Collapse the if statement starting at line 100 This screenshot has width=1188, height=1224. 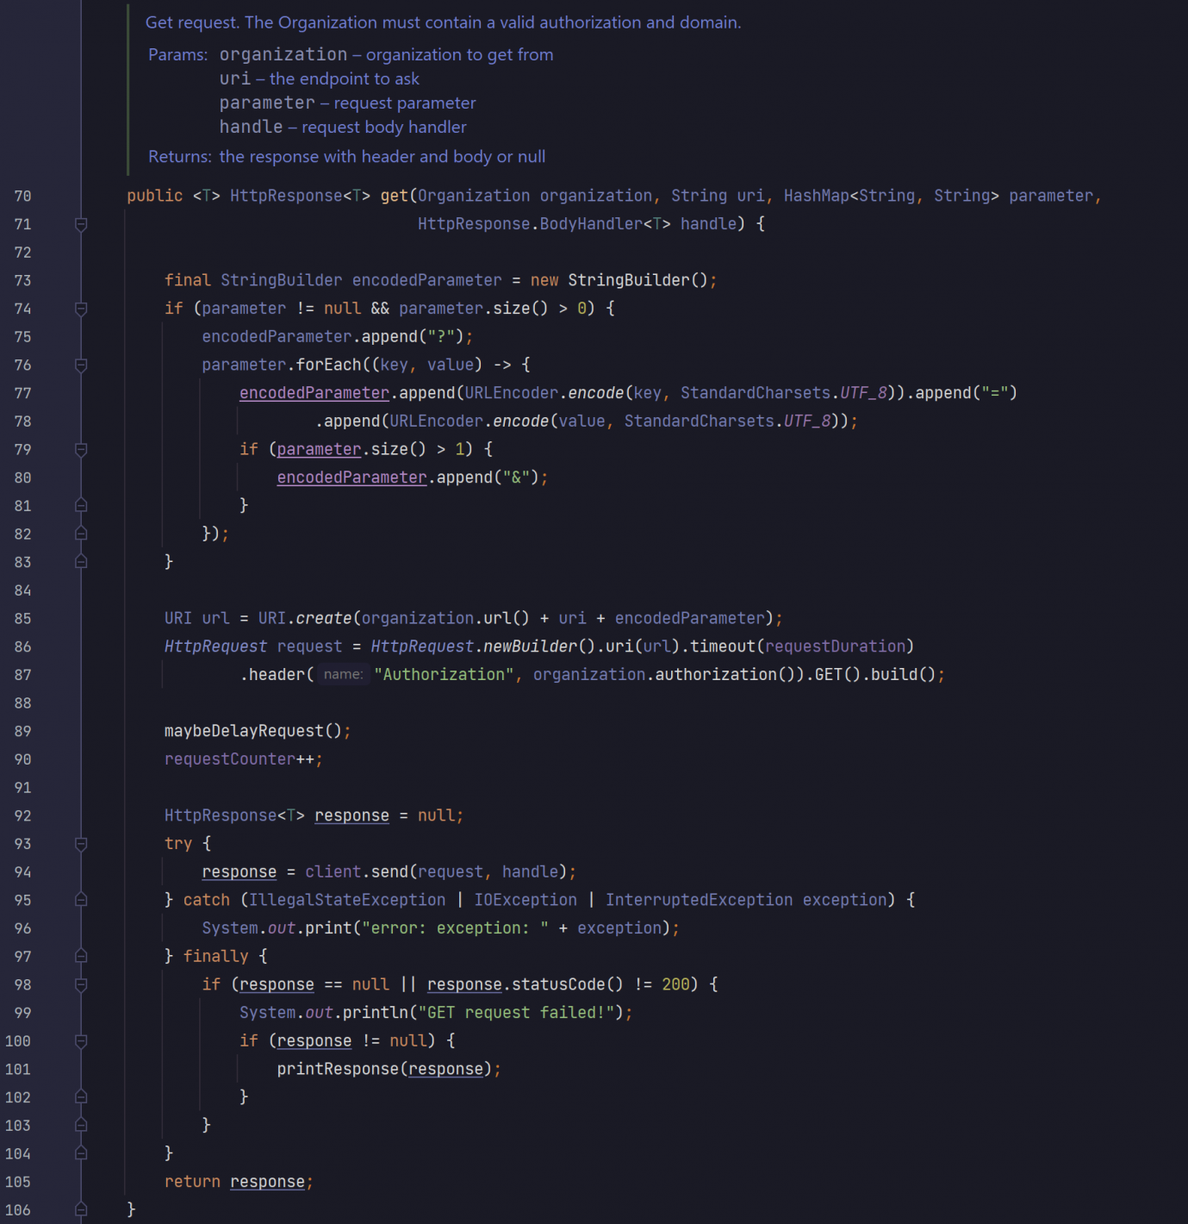tap(80, 1041)
